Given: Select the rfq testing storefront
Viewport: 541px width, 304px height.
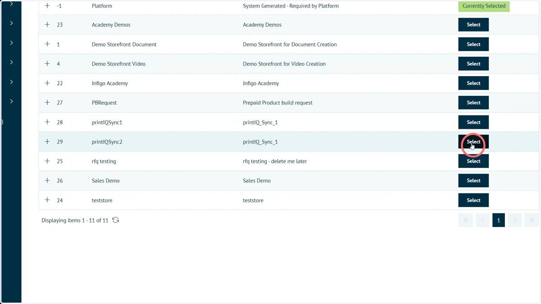Looking at the screenshot, I should (473, 161).
